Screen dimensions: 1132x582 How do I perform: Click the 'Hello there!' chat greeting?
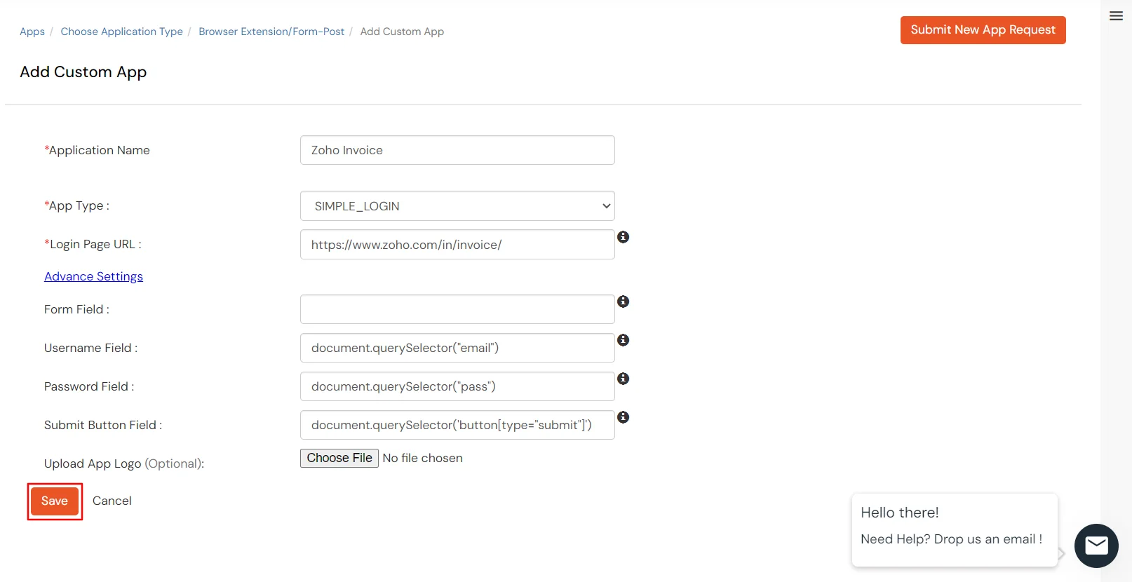900,513
